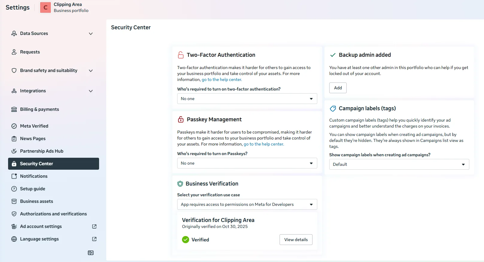
Task: Click the Clipping Area business portfolio name
Action: [68, 4]
